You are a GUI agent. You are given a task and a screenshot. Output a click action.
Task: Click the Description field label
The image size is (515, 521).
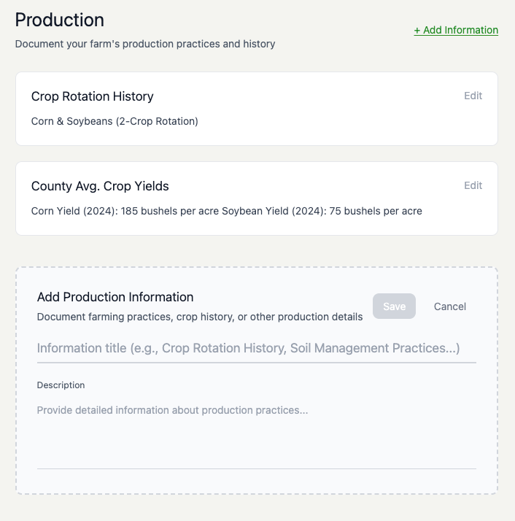[61, 385]
